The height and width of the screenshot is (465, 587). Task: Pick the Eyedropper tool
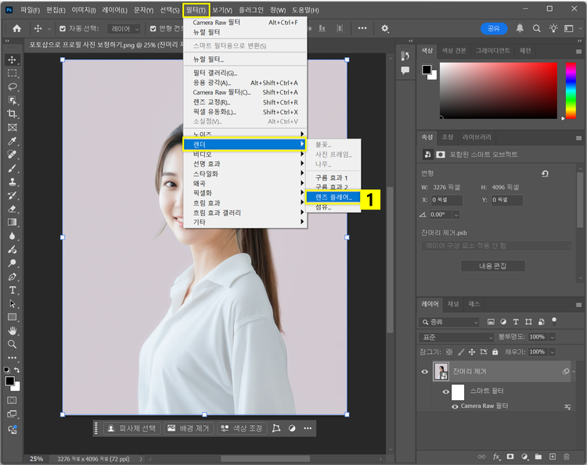[13, 141]
